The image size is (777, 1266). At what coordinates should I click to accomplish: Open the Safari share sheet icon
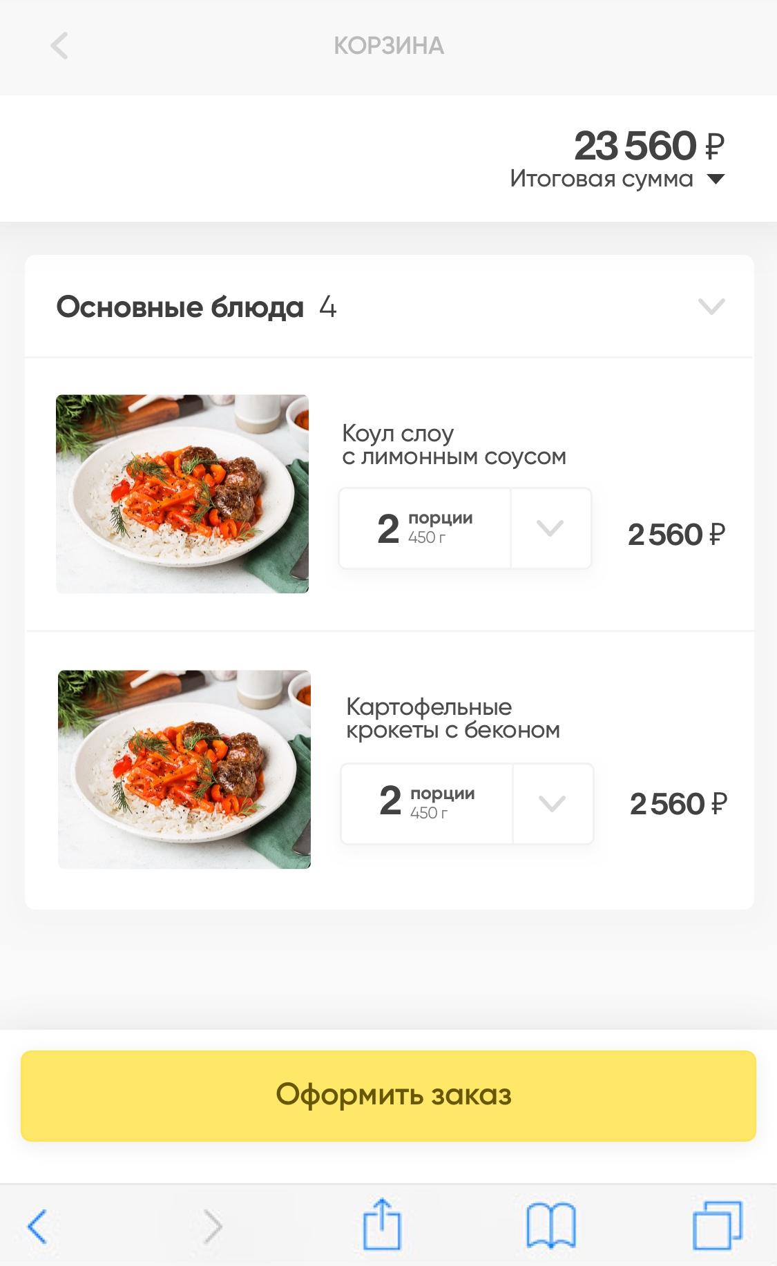click(x=382, y=1225)
